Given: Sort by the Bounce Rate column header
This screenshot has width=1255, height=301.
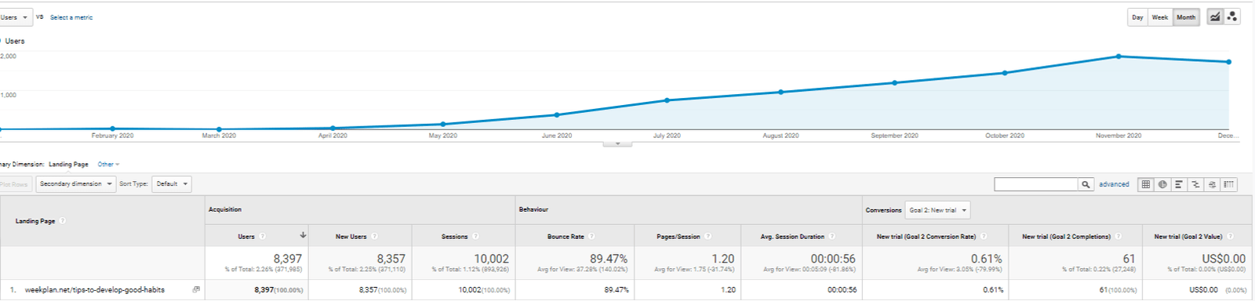Looking at the screenshot, I should 566,237.
